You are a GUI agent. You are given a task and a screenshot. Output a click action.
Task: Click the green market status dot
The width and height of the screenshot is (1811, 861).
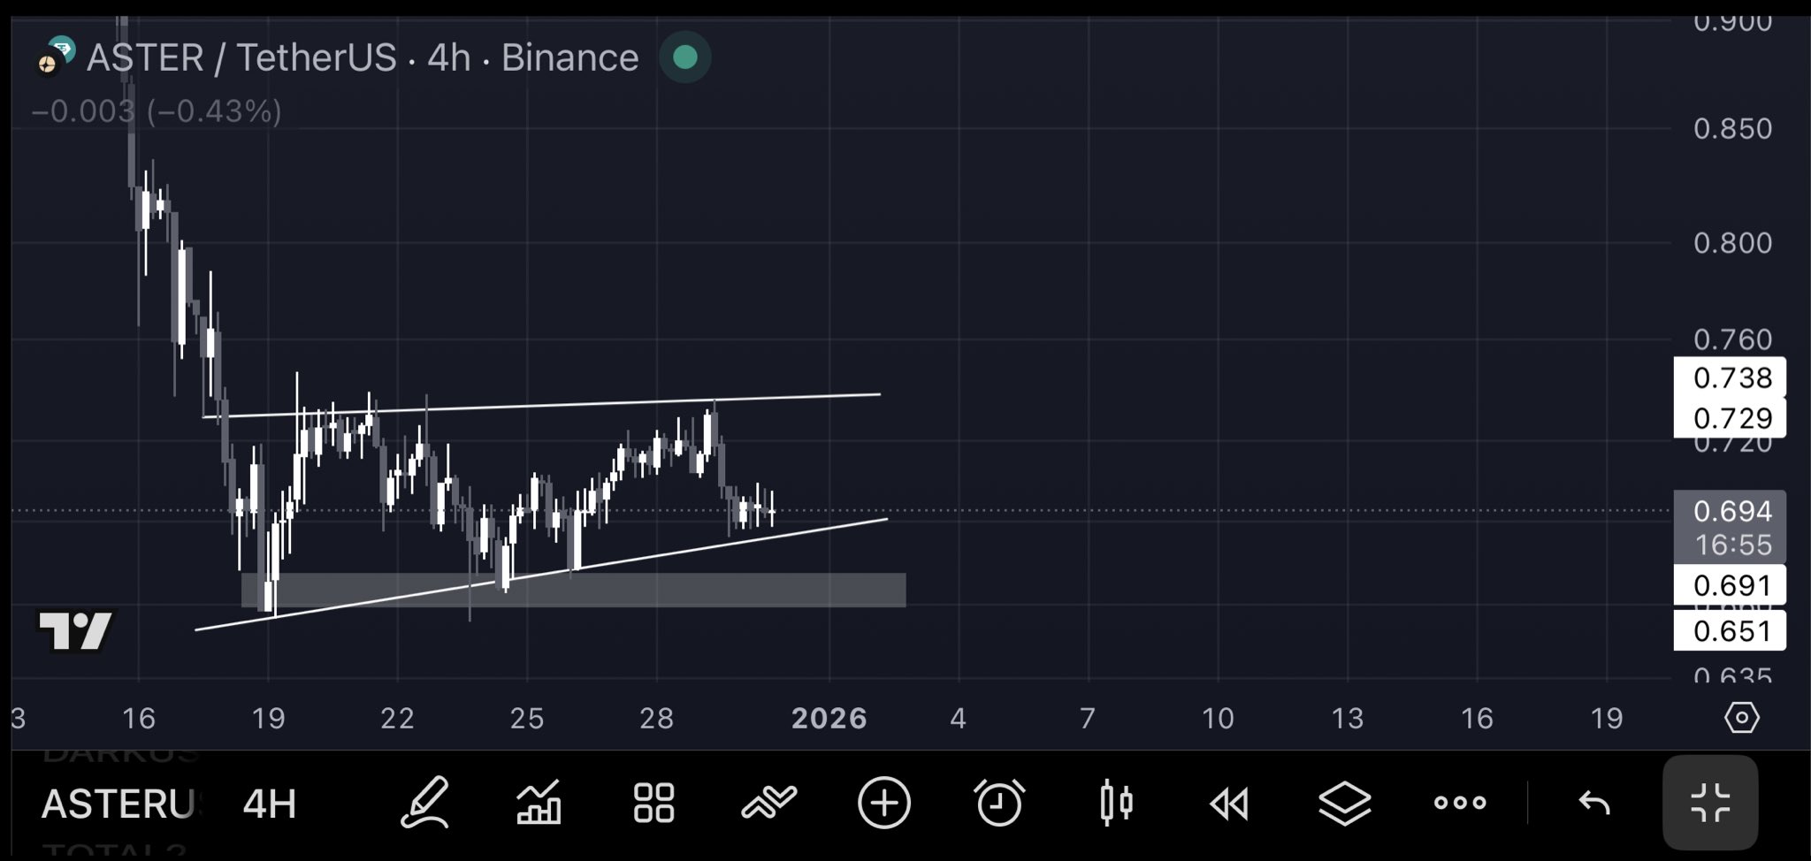point(685,57)
